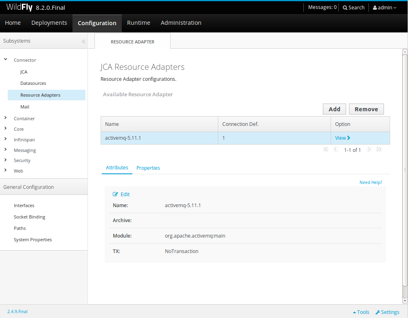Image resolution: width=408 pixels, height=318 pixels.
Task: Go to the previous page of resource adapters
Action: [x=335, y=149]
